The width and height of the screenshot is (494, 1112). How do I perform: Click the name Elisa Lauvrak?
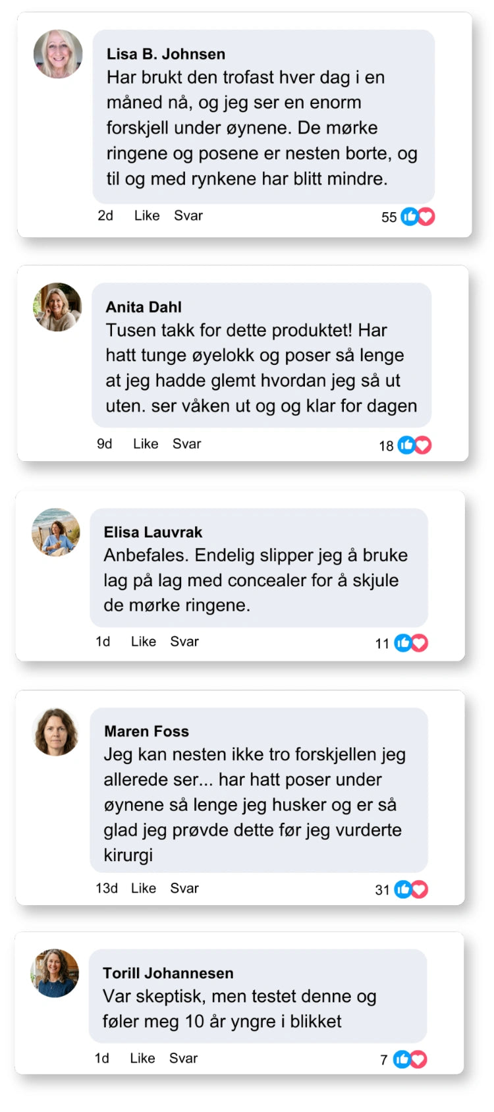[153, 532]
